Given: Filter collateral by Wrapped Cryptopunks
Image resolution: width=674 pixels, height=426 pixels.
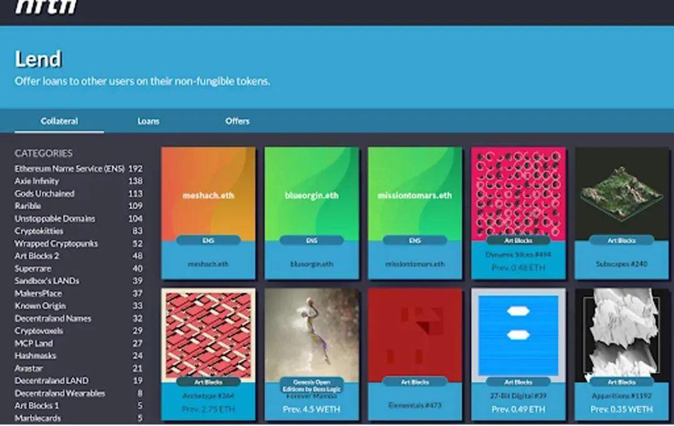Looking at the screenshot, I should click(56, 243).
